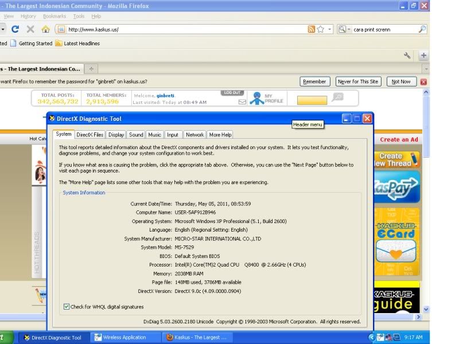
Task: Open the Tools menu
Action: point(79,16)
